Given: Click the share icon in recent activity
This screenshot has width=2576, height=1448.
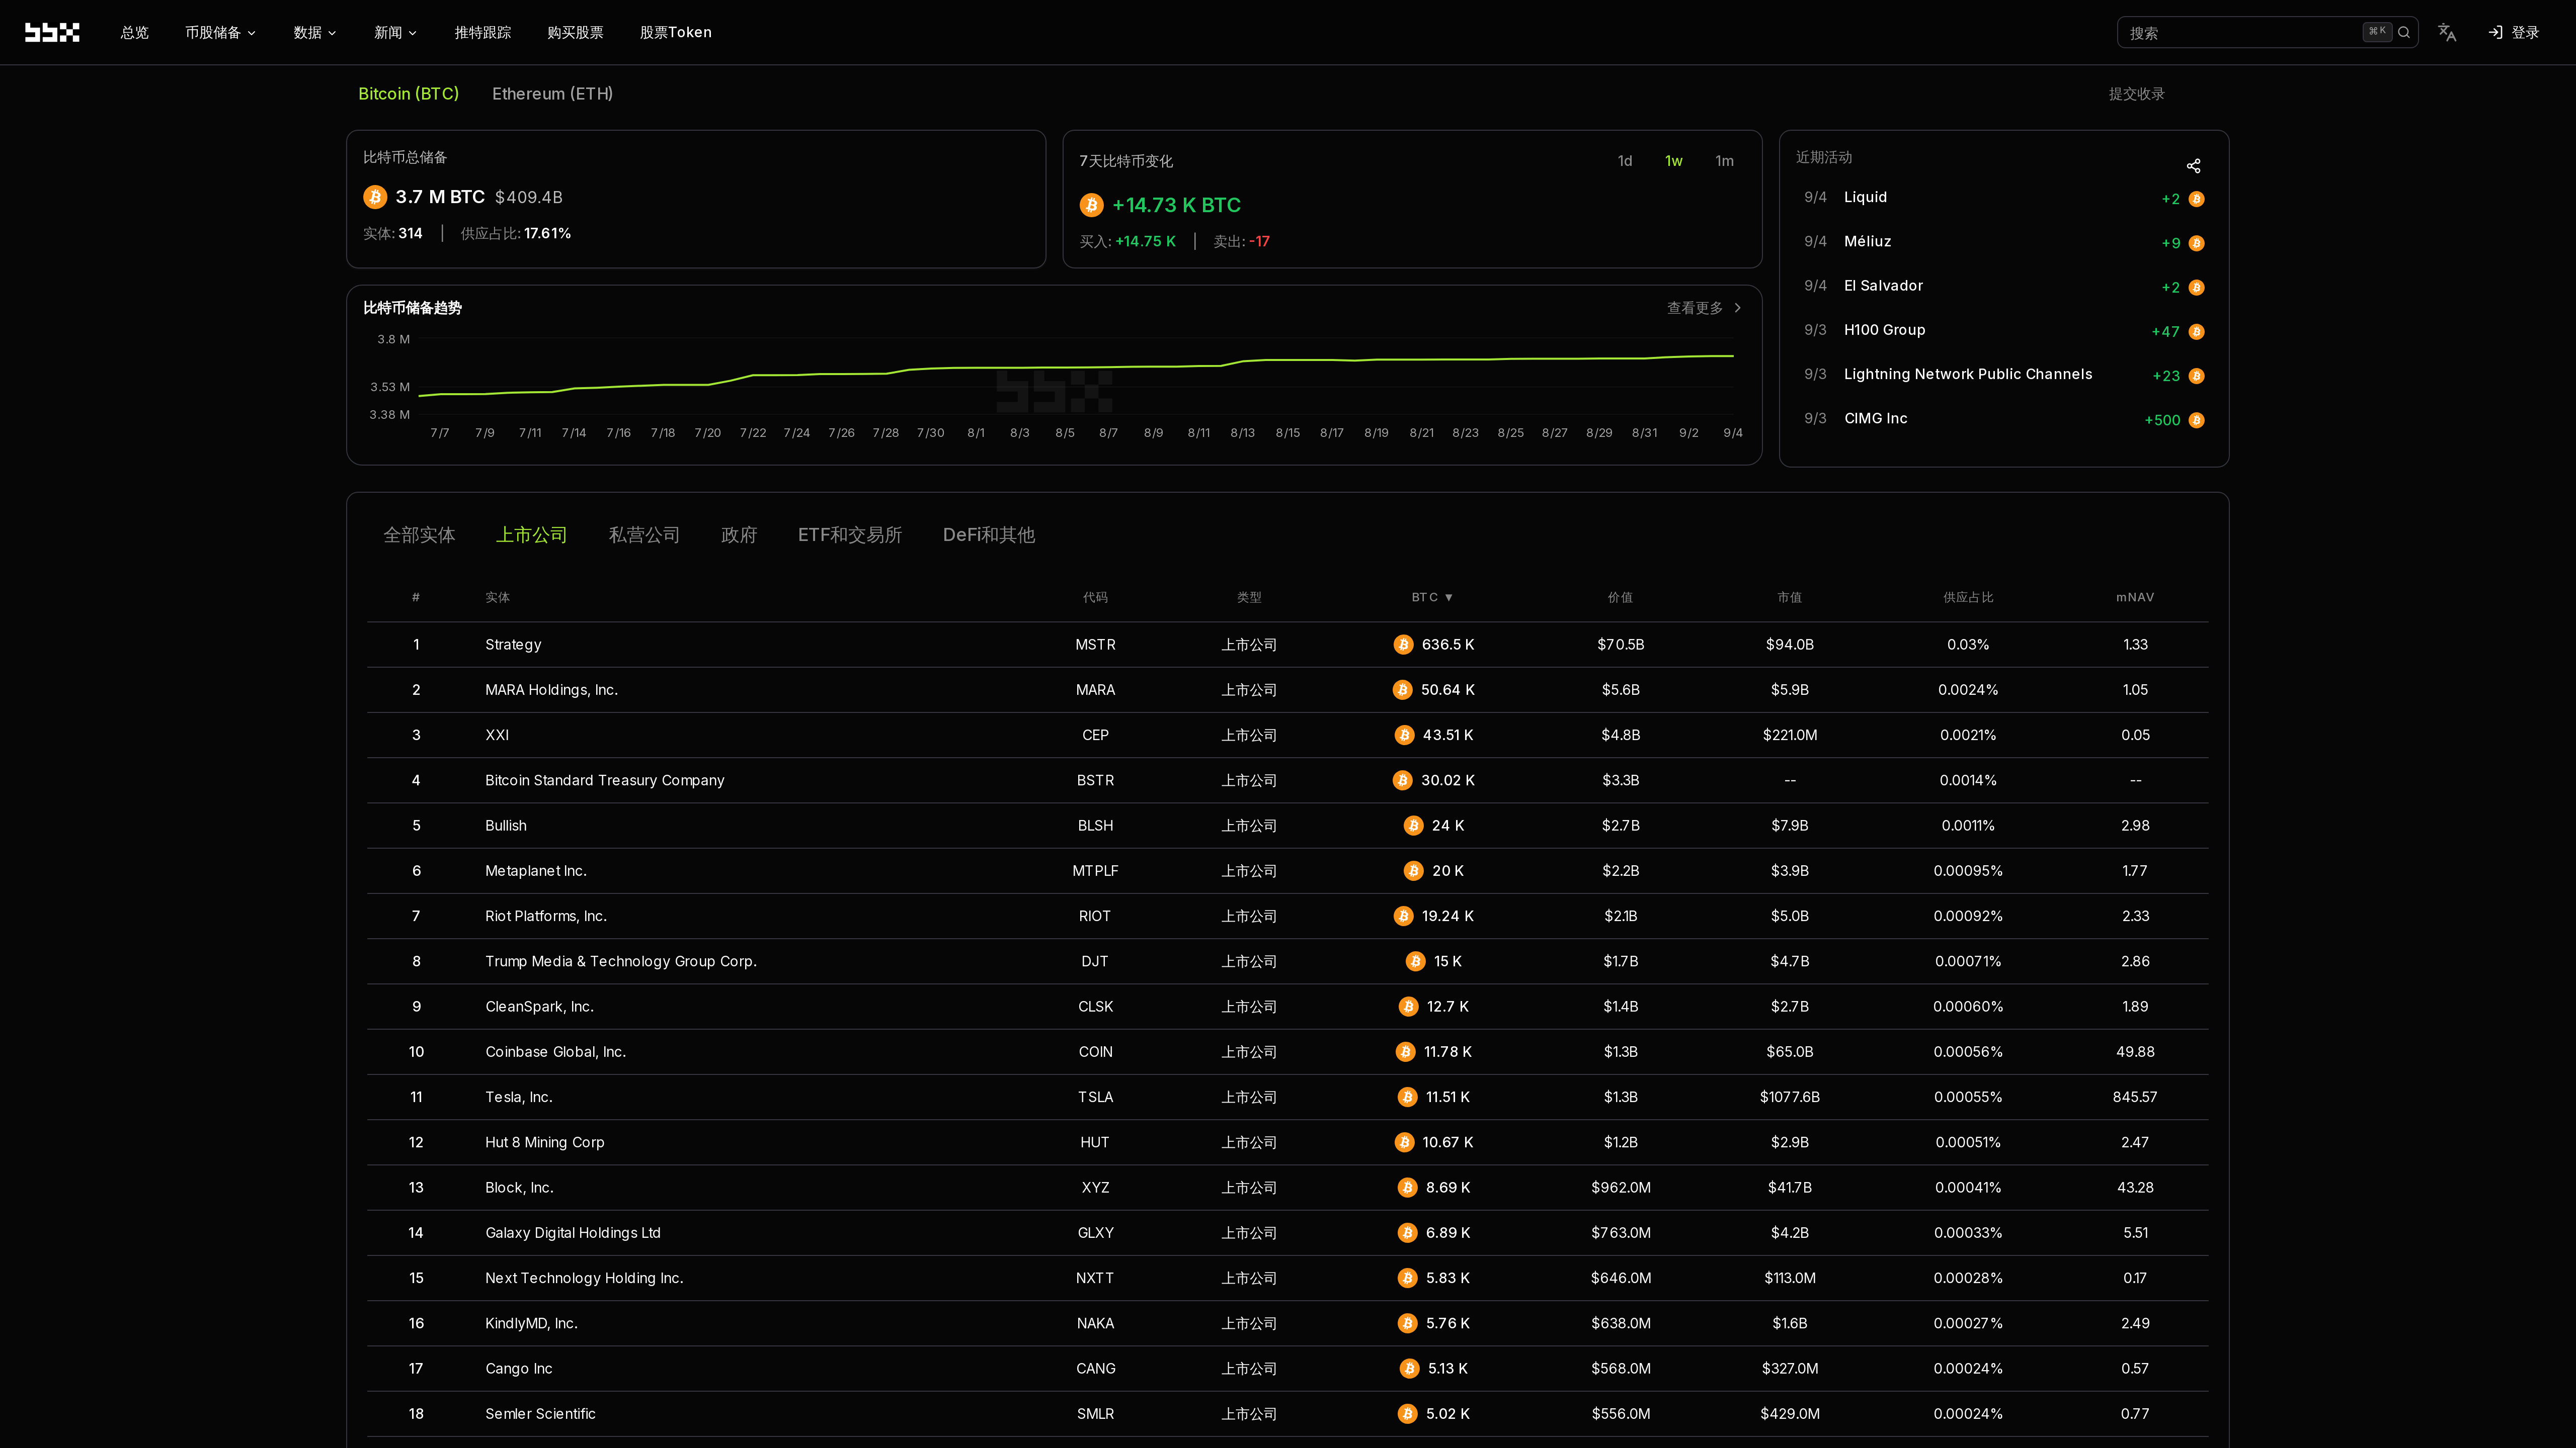Looking at the screenshot, I should click(2193, 166).
